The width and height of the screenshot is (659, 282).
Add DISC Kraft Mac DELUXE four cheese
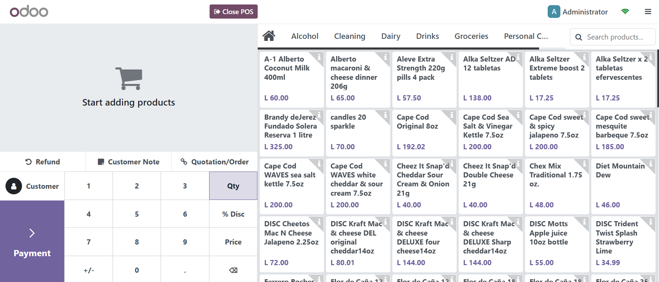(x=424, y=244)
